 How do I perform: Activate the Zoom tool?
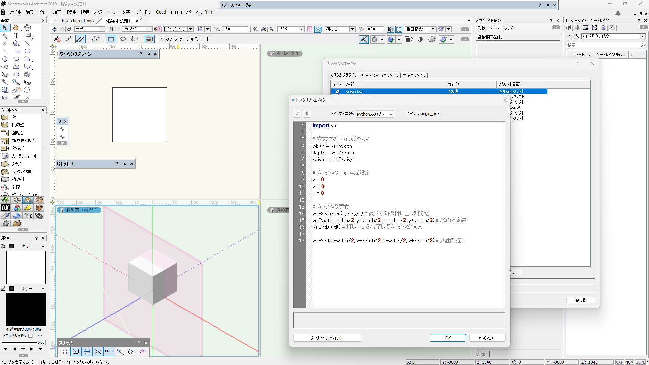coord(4,35)
